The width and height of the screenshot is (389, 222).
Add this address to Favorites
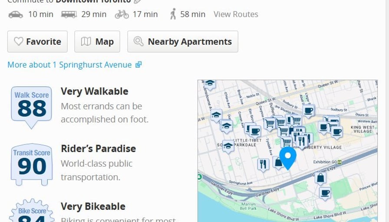37,42
